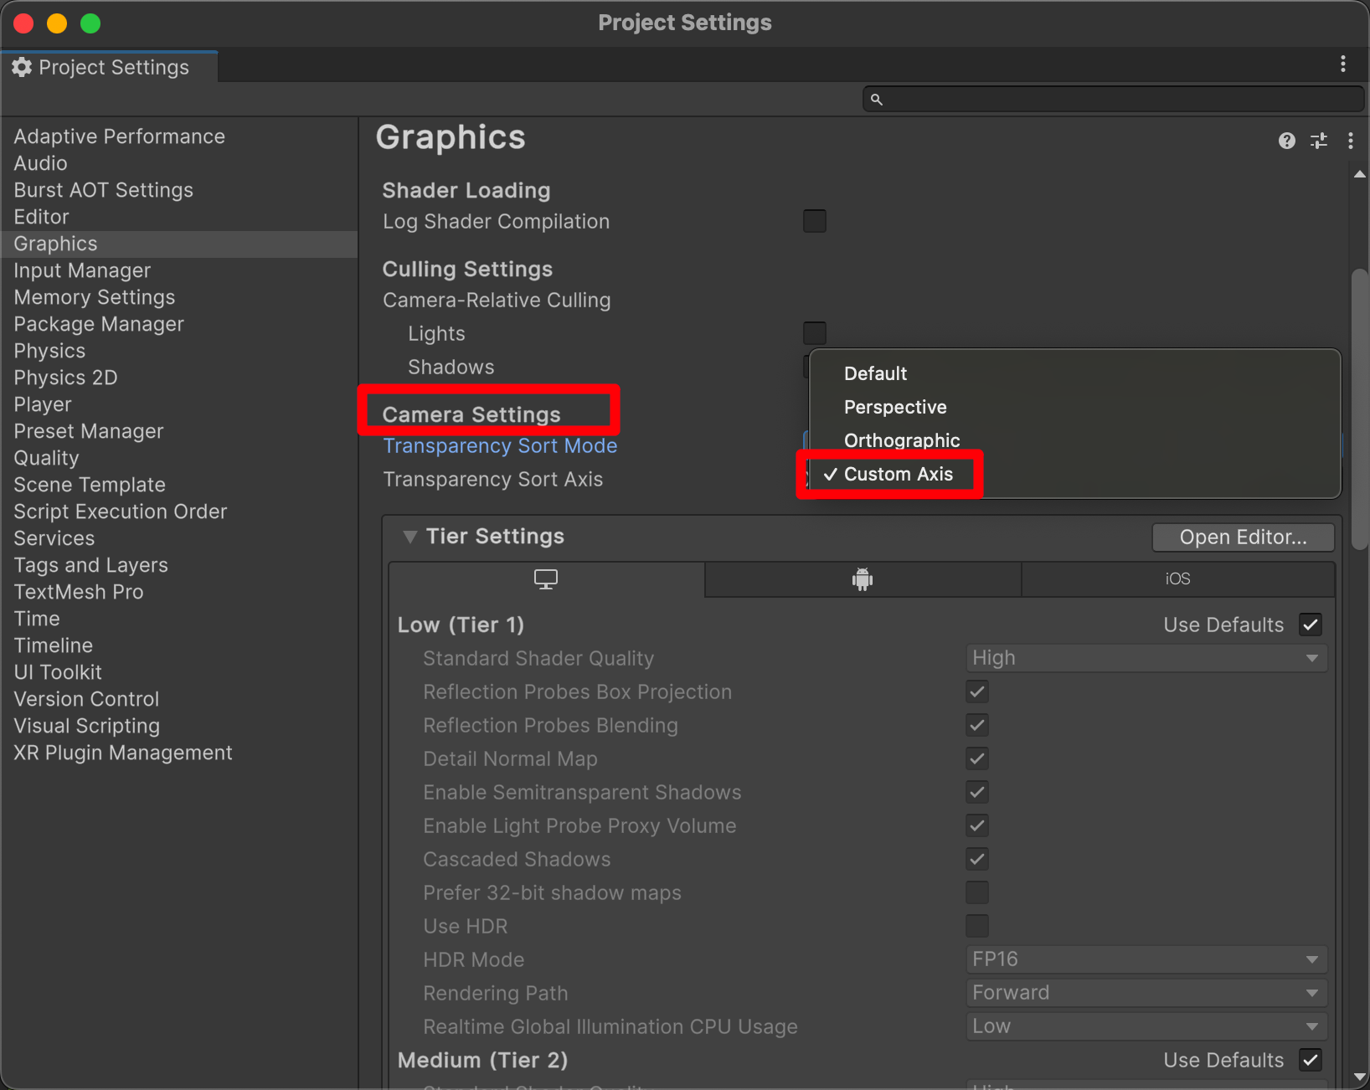The height and width of the screenshot is (1090, 1370).
Task: Select Orthographic sort mode option
Action: click(x=1075, y=440)
